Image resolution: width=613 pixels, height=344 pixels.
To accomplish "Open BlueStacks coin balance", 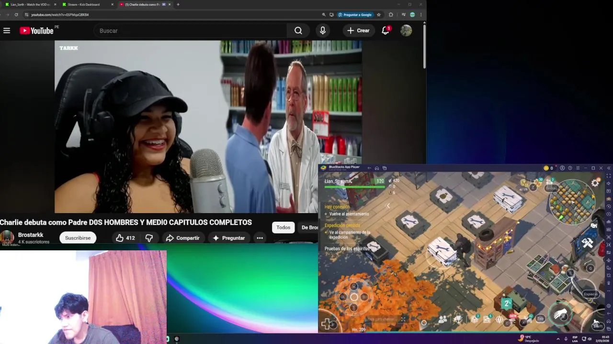I will click(548, 168).
